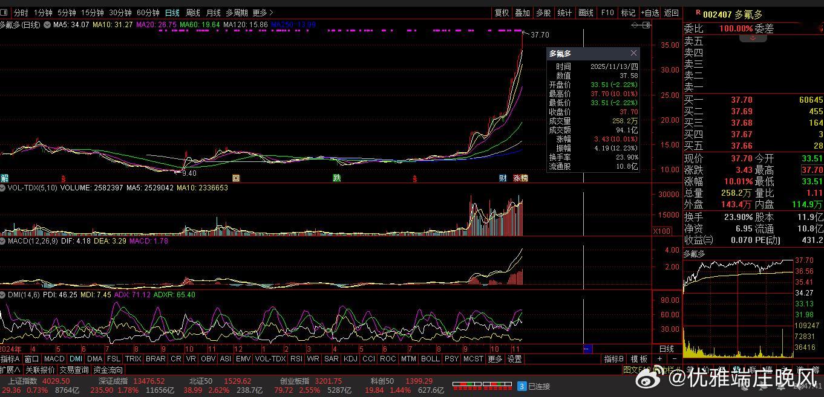
Task: Close the 多氟多 data popup
Action: 633,53
